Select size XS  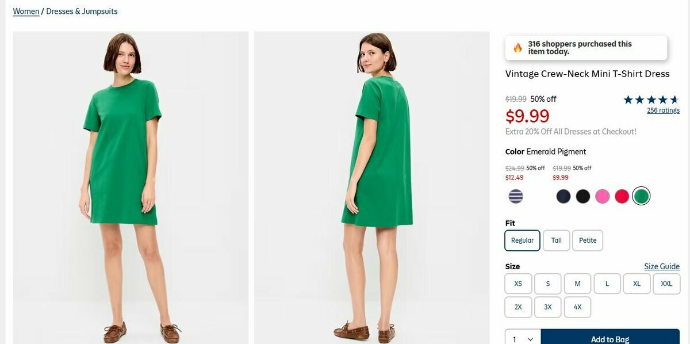point(518,284)
